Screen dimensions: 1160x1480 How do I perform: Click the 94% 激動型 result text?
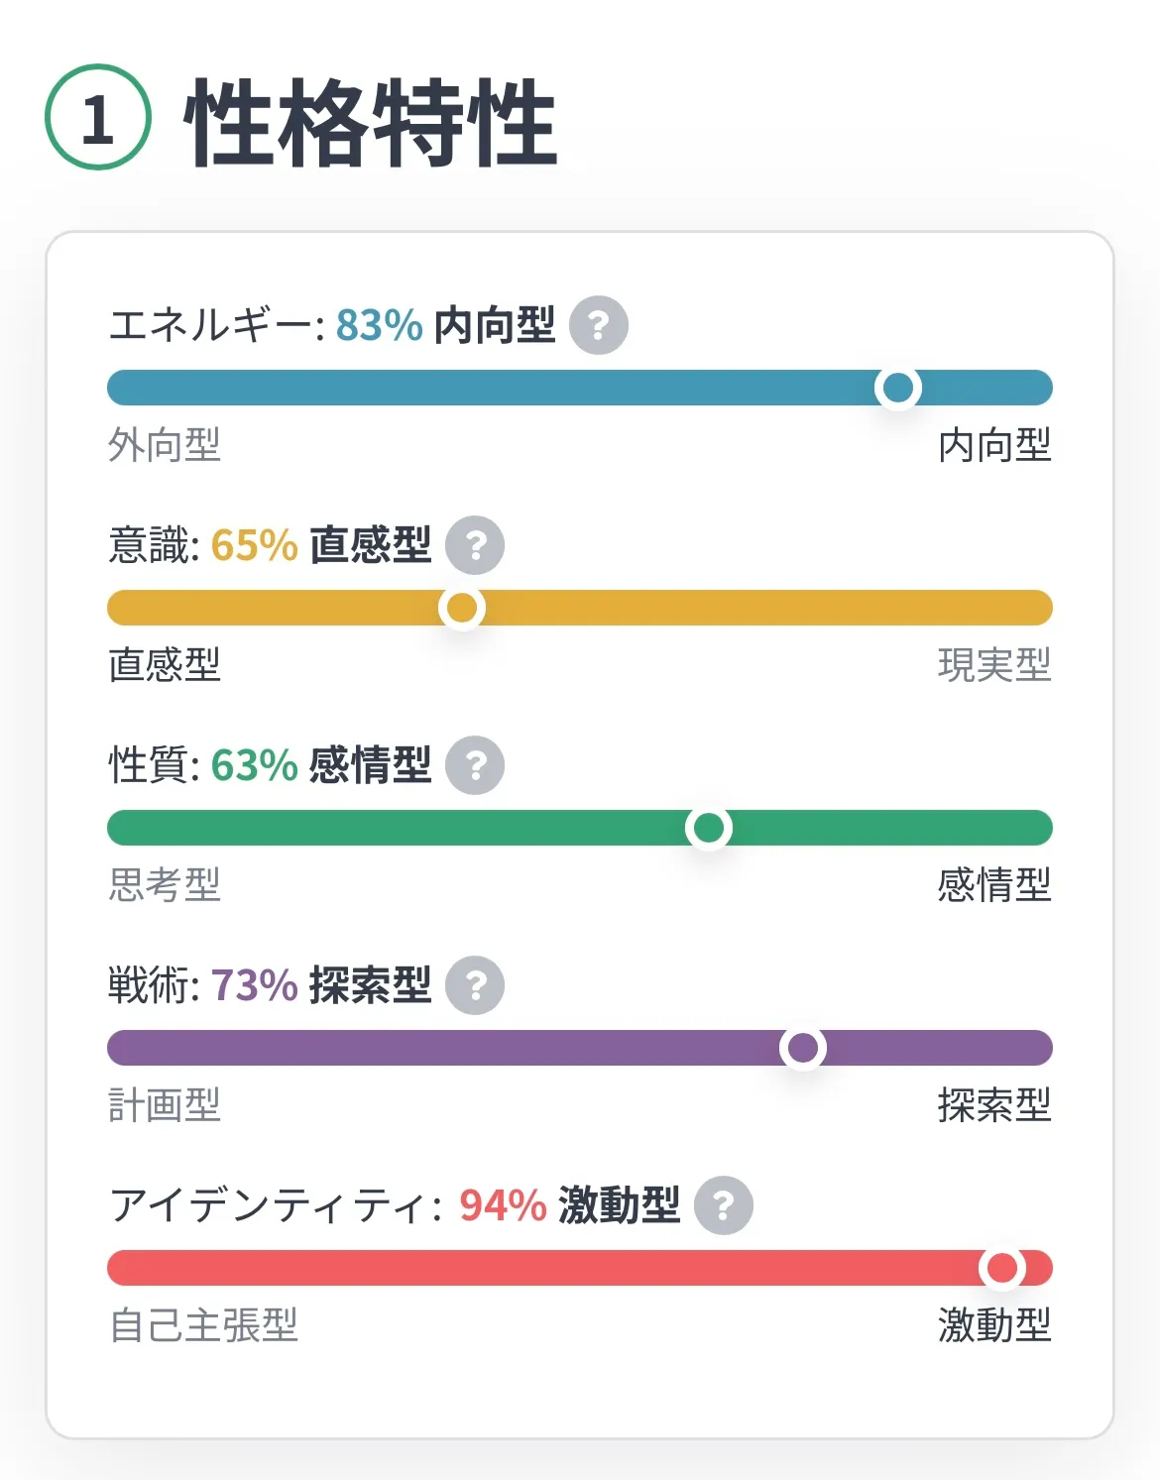[569, 1205]
